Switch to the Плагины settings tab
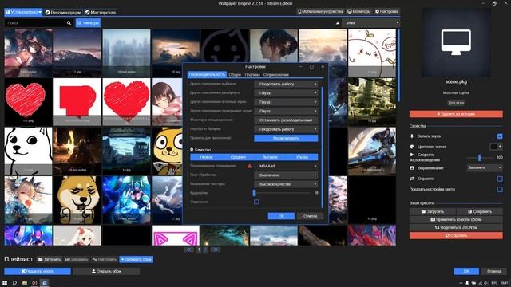Image resolution: width=511 pixels, height=287 pixels. (252, 74)
